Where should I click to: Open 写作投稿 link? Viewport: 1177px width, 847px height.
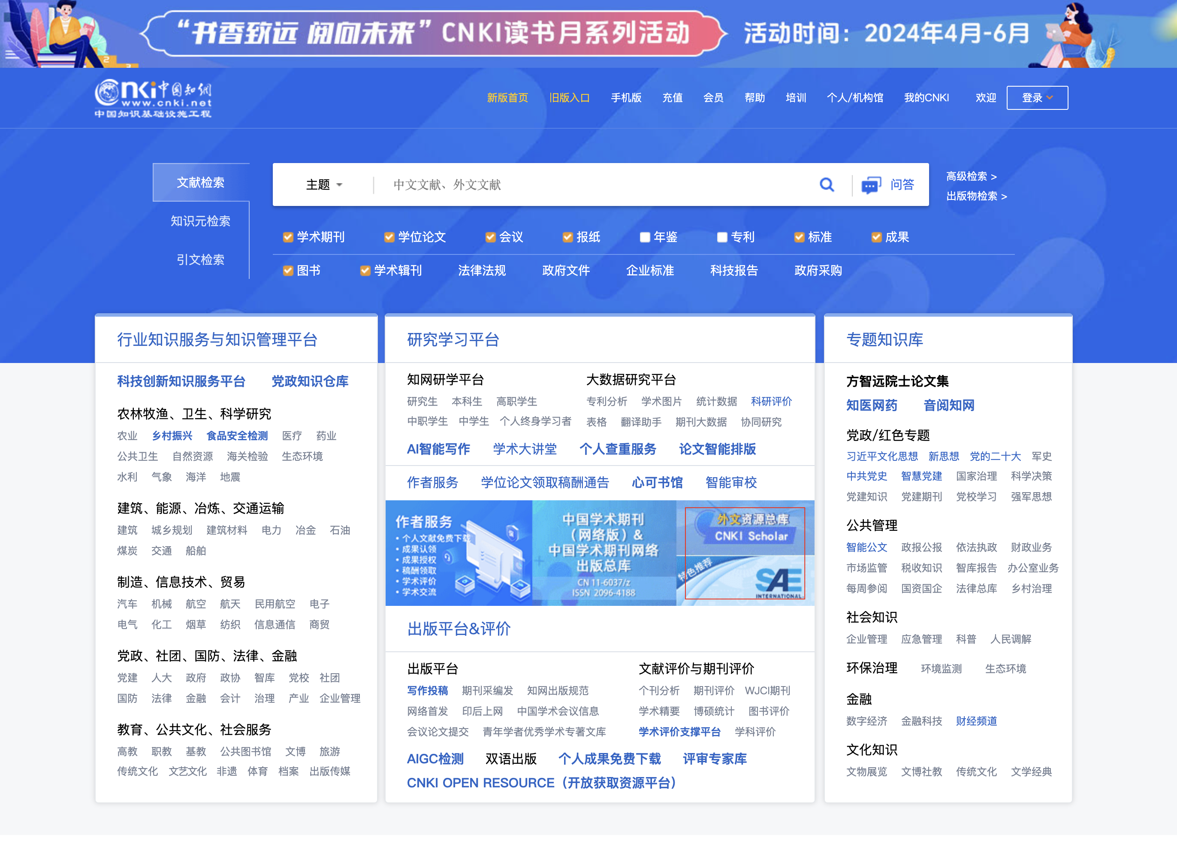tap(428, 691)
